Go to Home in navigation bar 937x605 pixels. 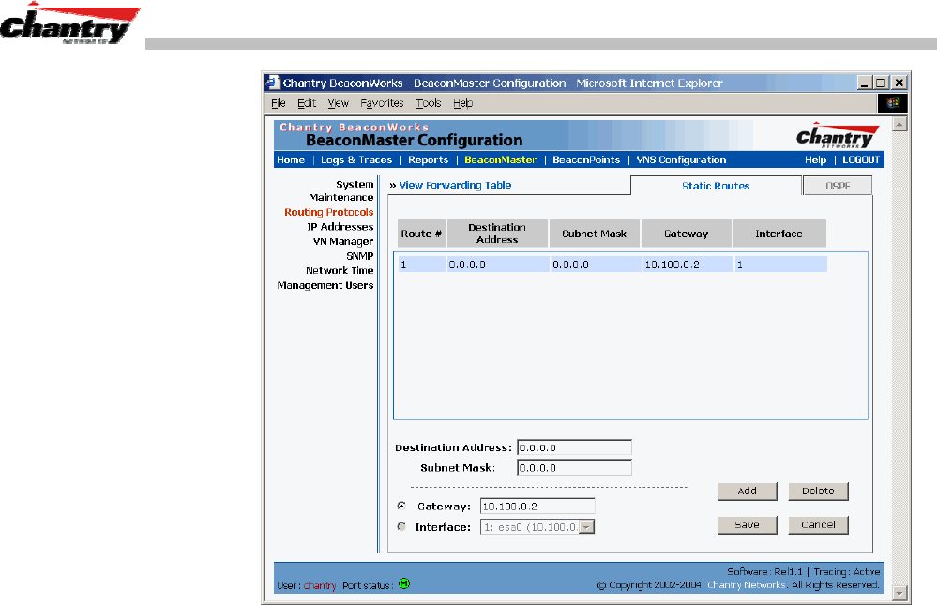click(x=291, y=159)
